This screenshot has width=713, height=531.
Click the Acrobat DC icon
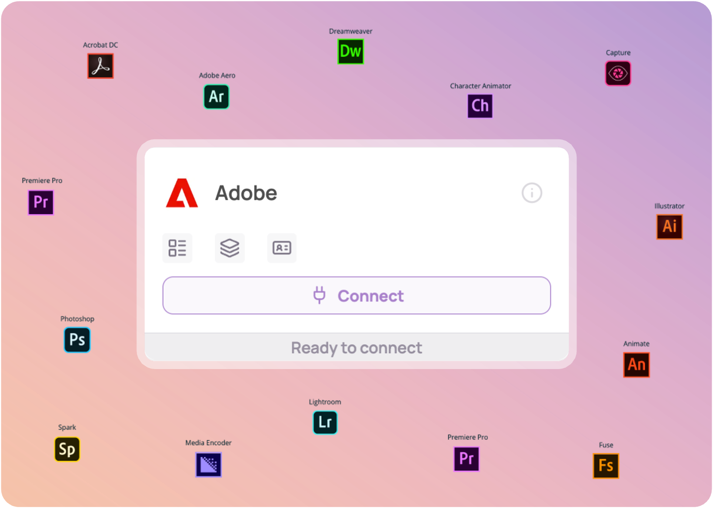[x=100, y=66]
